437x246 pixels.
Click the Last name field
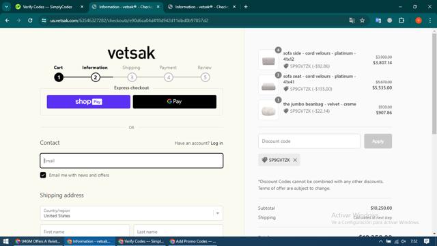[x=178, y=231]
